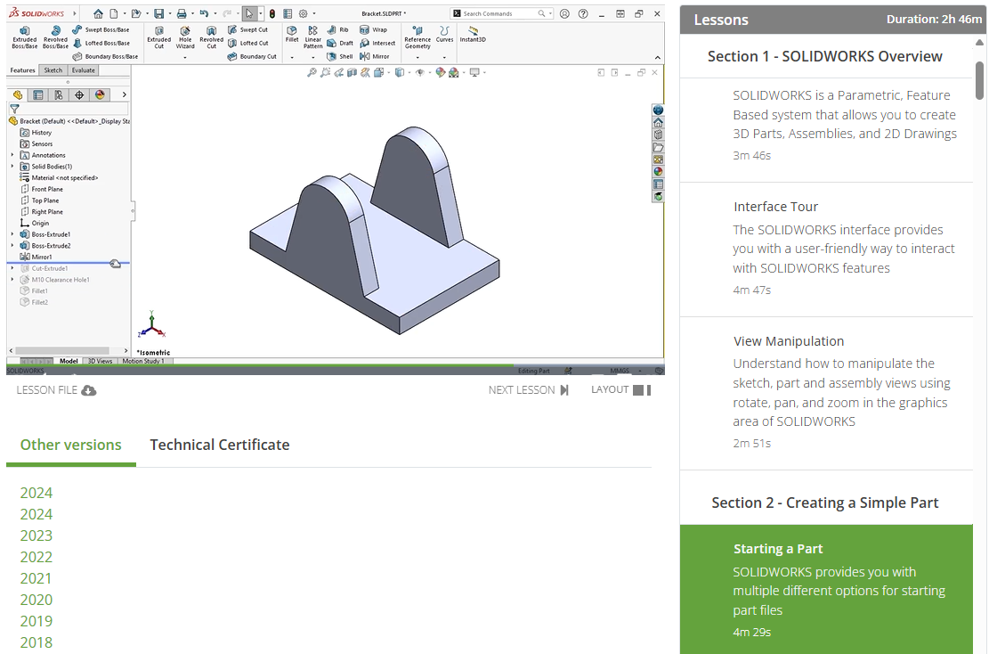Activate the Linear Pattern tool
The width and height of the screenshot is (989, 654).
pos(313,36)
